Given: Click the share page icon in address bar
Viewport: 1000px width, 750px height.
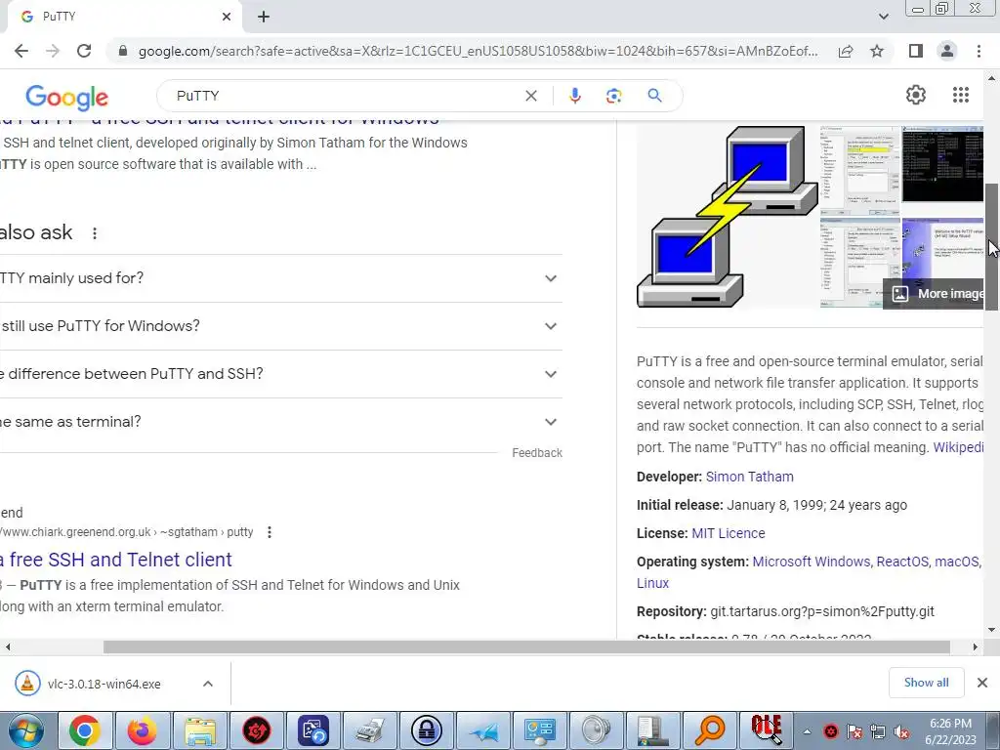Looking at the screenshot, I should coord(846,51).
